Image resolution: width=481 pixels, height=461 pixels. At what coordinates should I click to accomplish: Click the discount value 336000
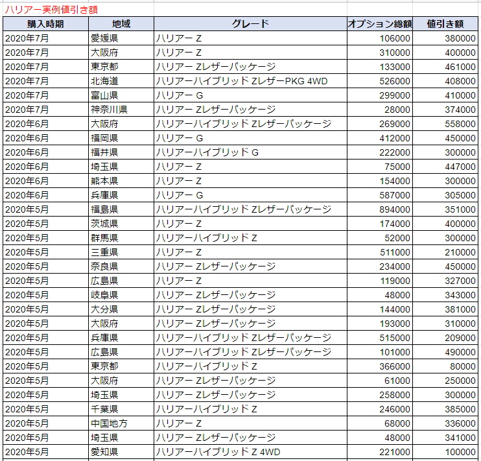[x=445, y=423]
